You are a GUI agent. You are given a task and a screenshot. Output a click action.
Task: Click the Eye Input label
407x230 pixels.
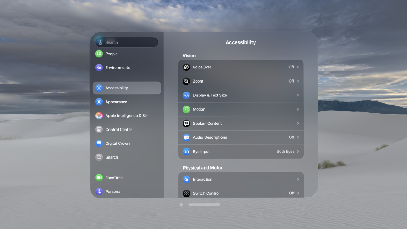coord(201,152)
